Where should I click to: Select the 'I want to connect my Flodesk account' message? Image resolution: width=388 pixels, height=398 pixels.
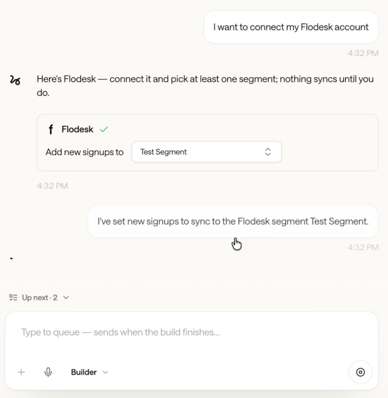pos(291,27)
